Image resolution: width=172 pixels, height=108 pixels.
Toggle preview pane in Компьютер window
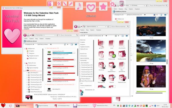coord(72,44)
